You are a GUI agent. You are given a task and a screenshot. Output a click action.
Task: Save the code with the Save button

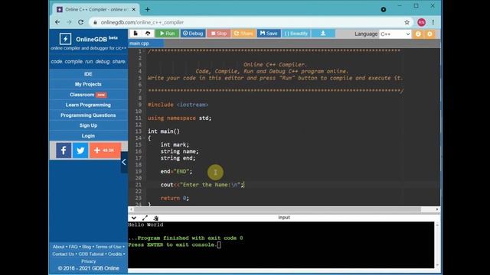[269, 34]
